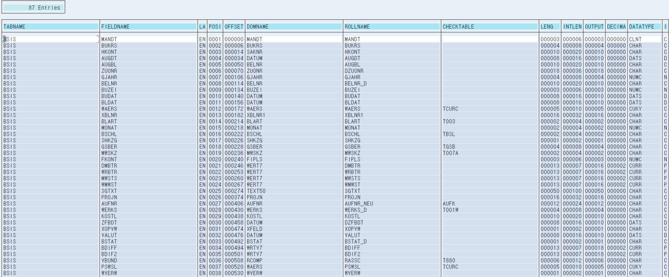Click domain name FIPLS
Screen dimensions: 669x277
(x=254, y=159)
